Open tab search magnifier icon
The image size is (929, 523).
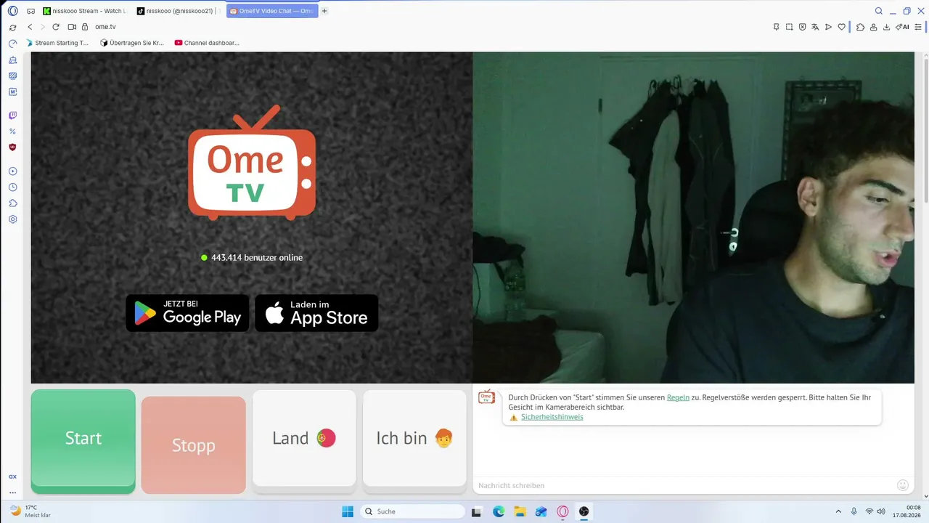point(879,11)
